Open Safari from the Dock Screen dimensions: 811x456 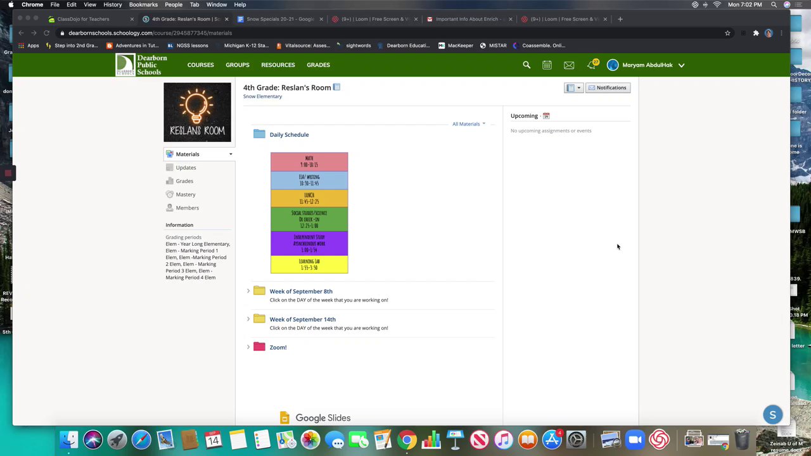[141, 439]
